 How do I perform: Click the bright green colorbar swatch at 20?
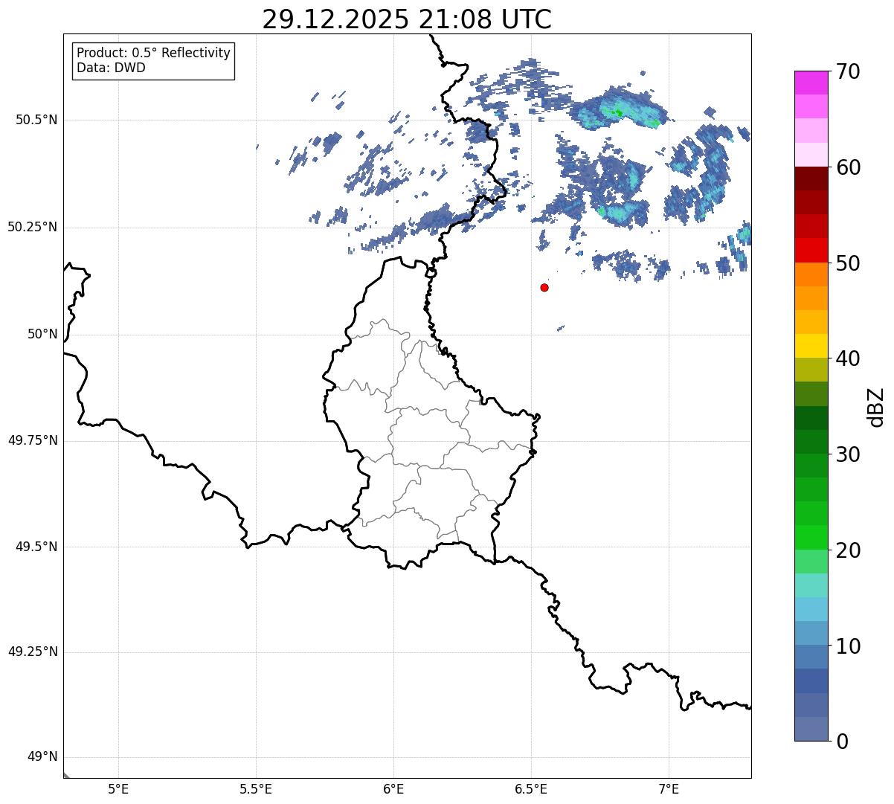811,537
